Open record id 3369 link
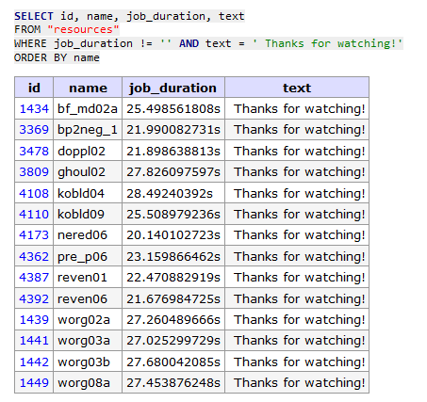Image resolution: width=427 pixels, height=402 pixels. (x=34, y=130)
